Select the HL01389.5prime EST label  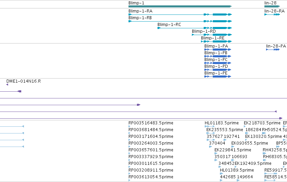tap(237, 170)
